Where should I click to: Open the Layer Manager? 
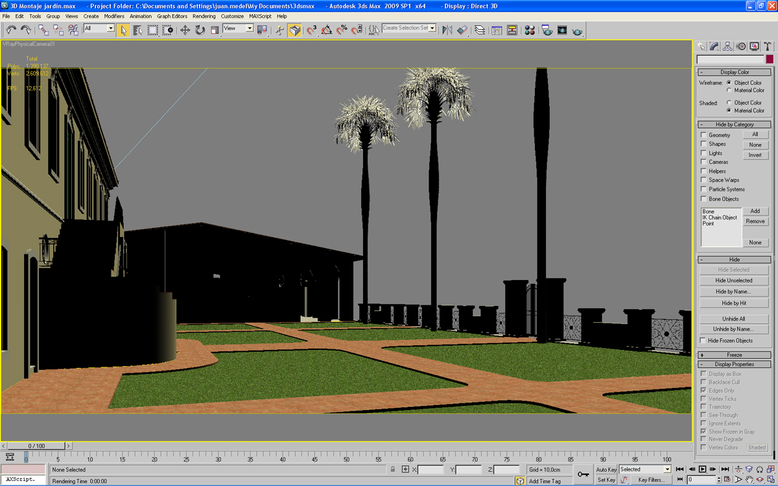click(x=479, y=30)
